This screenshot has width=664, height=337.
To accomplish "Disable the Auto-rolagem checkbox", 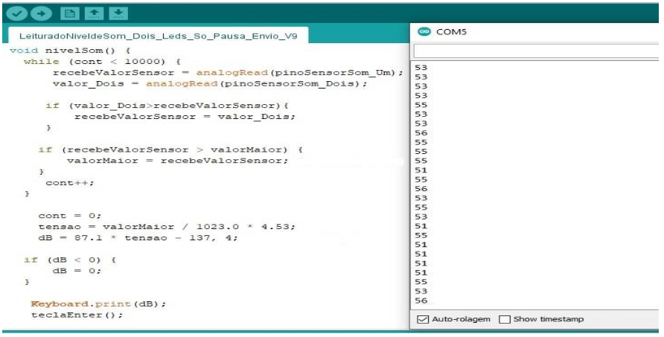I will tap(423, 319).
